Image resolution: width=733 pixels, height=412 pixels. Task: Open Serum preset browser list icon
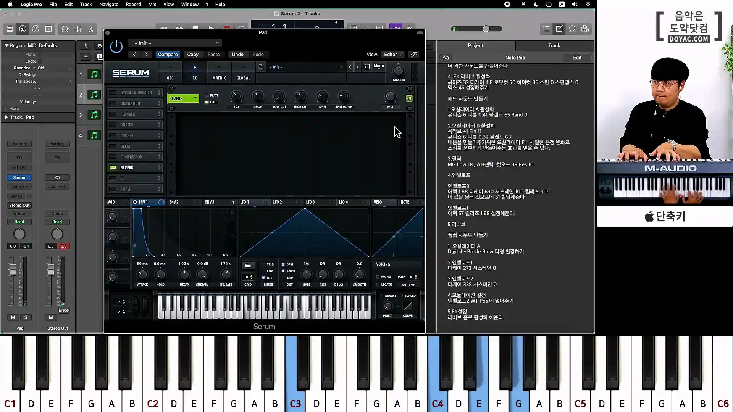tap(366, 67)
